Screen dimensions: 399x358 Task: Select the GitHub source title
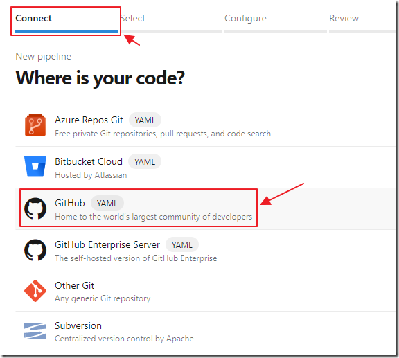coord(70,203)
